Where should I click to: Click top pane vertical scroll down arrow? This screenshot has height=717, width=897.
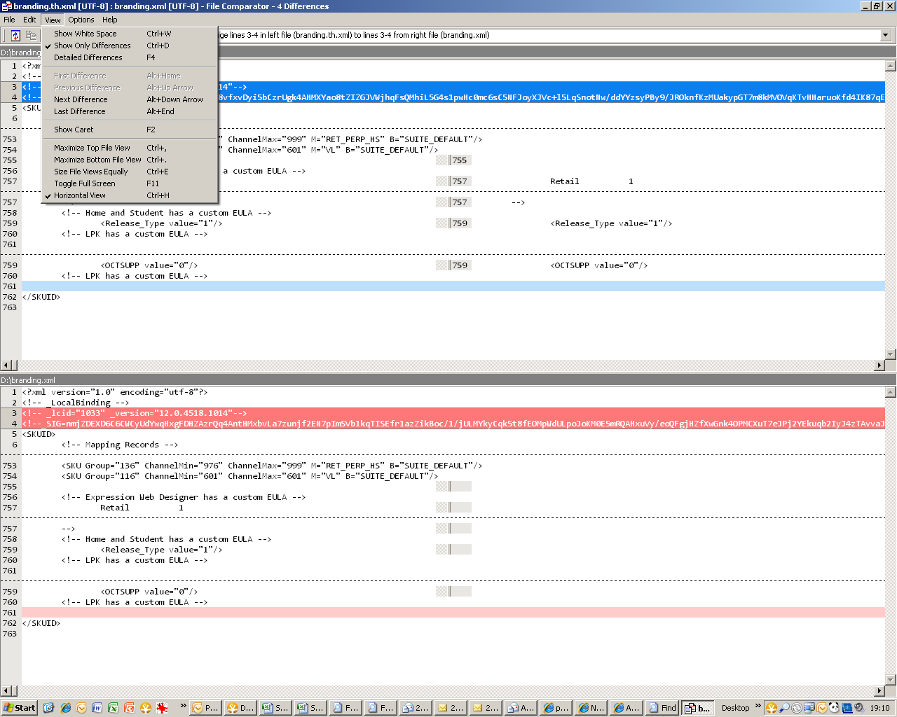(x=891, y=354)
